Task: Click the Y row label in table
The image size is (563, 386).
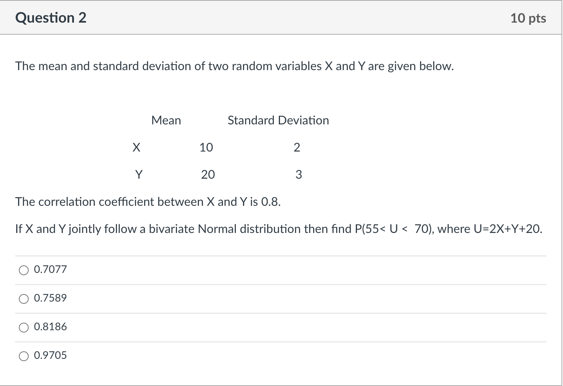Action: tap(138, 174)
